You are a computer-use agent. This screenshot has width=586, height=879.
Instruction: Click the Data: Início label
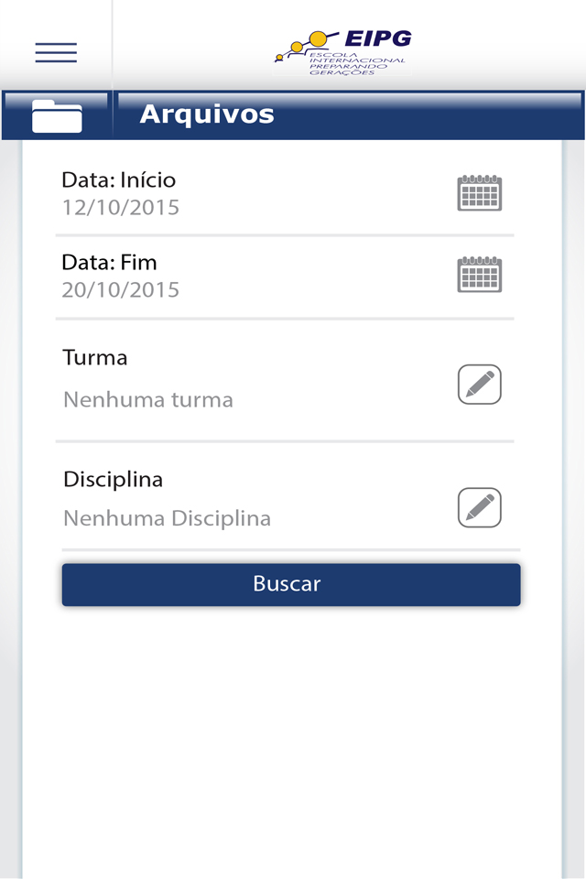point(119,180)
